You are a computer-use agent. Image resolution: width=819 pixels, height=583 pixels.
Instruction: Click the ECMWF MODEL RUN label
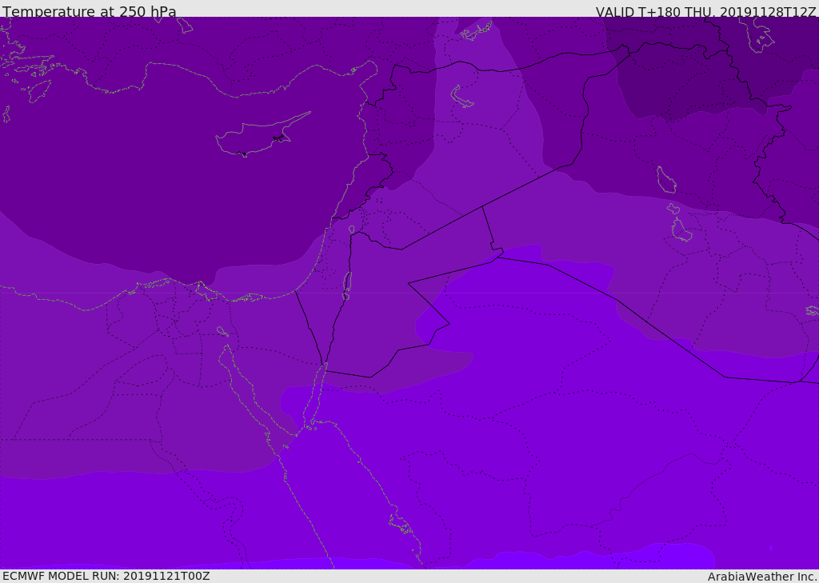click(x=106, y=576)
